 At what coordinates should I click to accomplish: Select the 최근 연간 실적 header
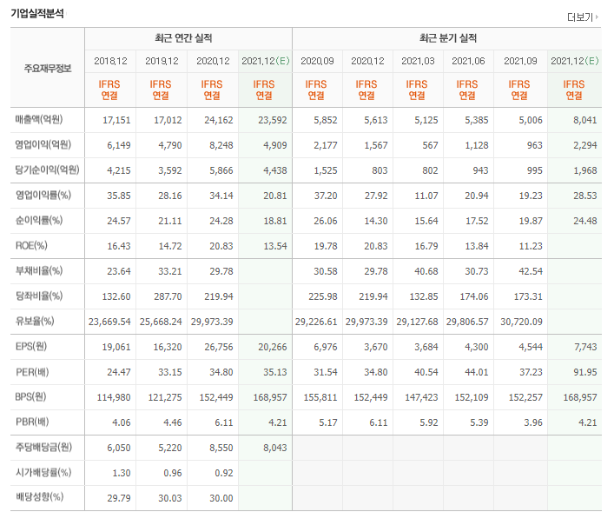pos(183,38)
